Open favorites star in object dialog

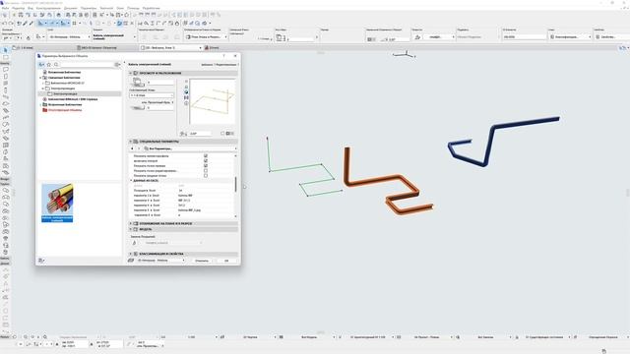(49, 64)
